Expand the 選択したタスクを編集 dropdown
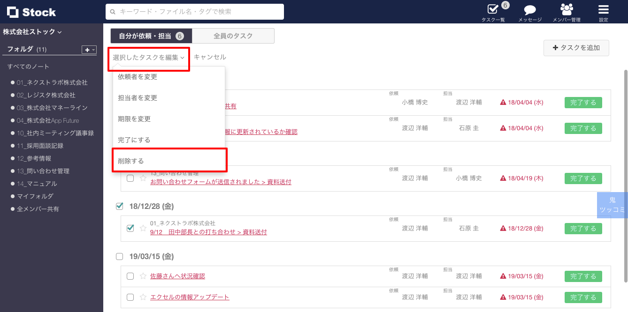This screenshot has height=312, width=628. (x=148, y=57)
